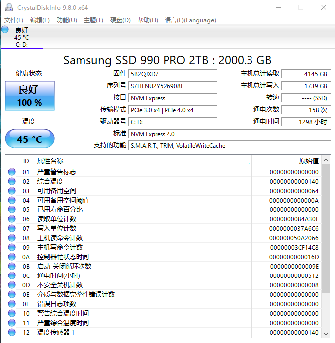The image size is (335, 343).
Task: Click the ID column header
Action: [26, 161]
